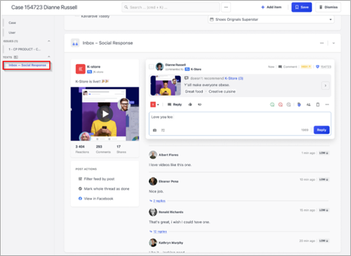
Task: Click the review speech-bubble icon before 'doesn't recommend'
Action: point(186,78)
